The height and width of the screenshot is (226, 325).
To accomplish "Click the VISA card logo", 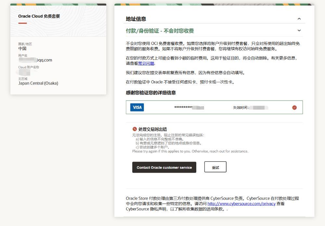I will point(137,107).
